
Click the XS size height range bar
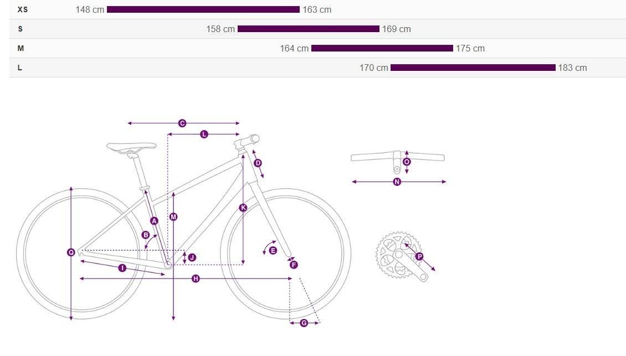(x=203, y=9)
